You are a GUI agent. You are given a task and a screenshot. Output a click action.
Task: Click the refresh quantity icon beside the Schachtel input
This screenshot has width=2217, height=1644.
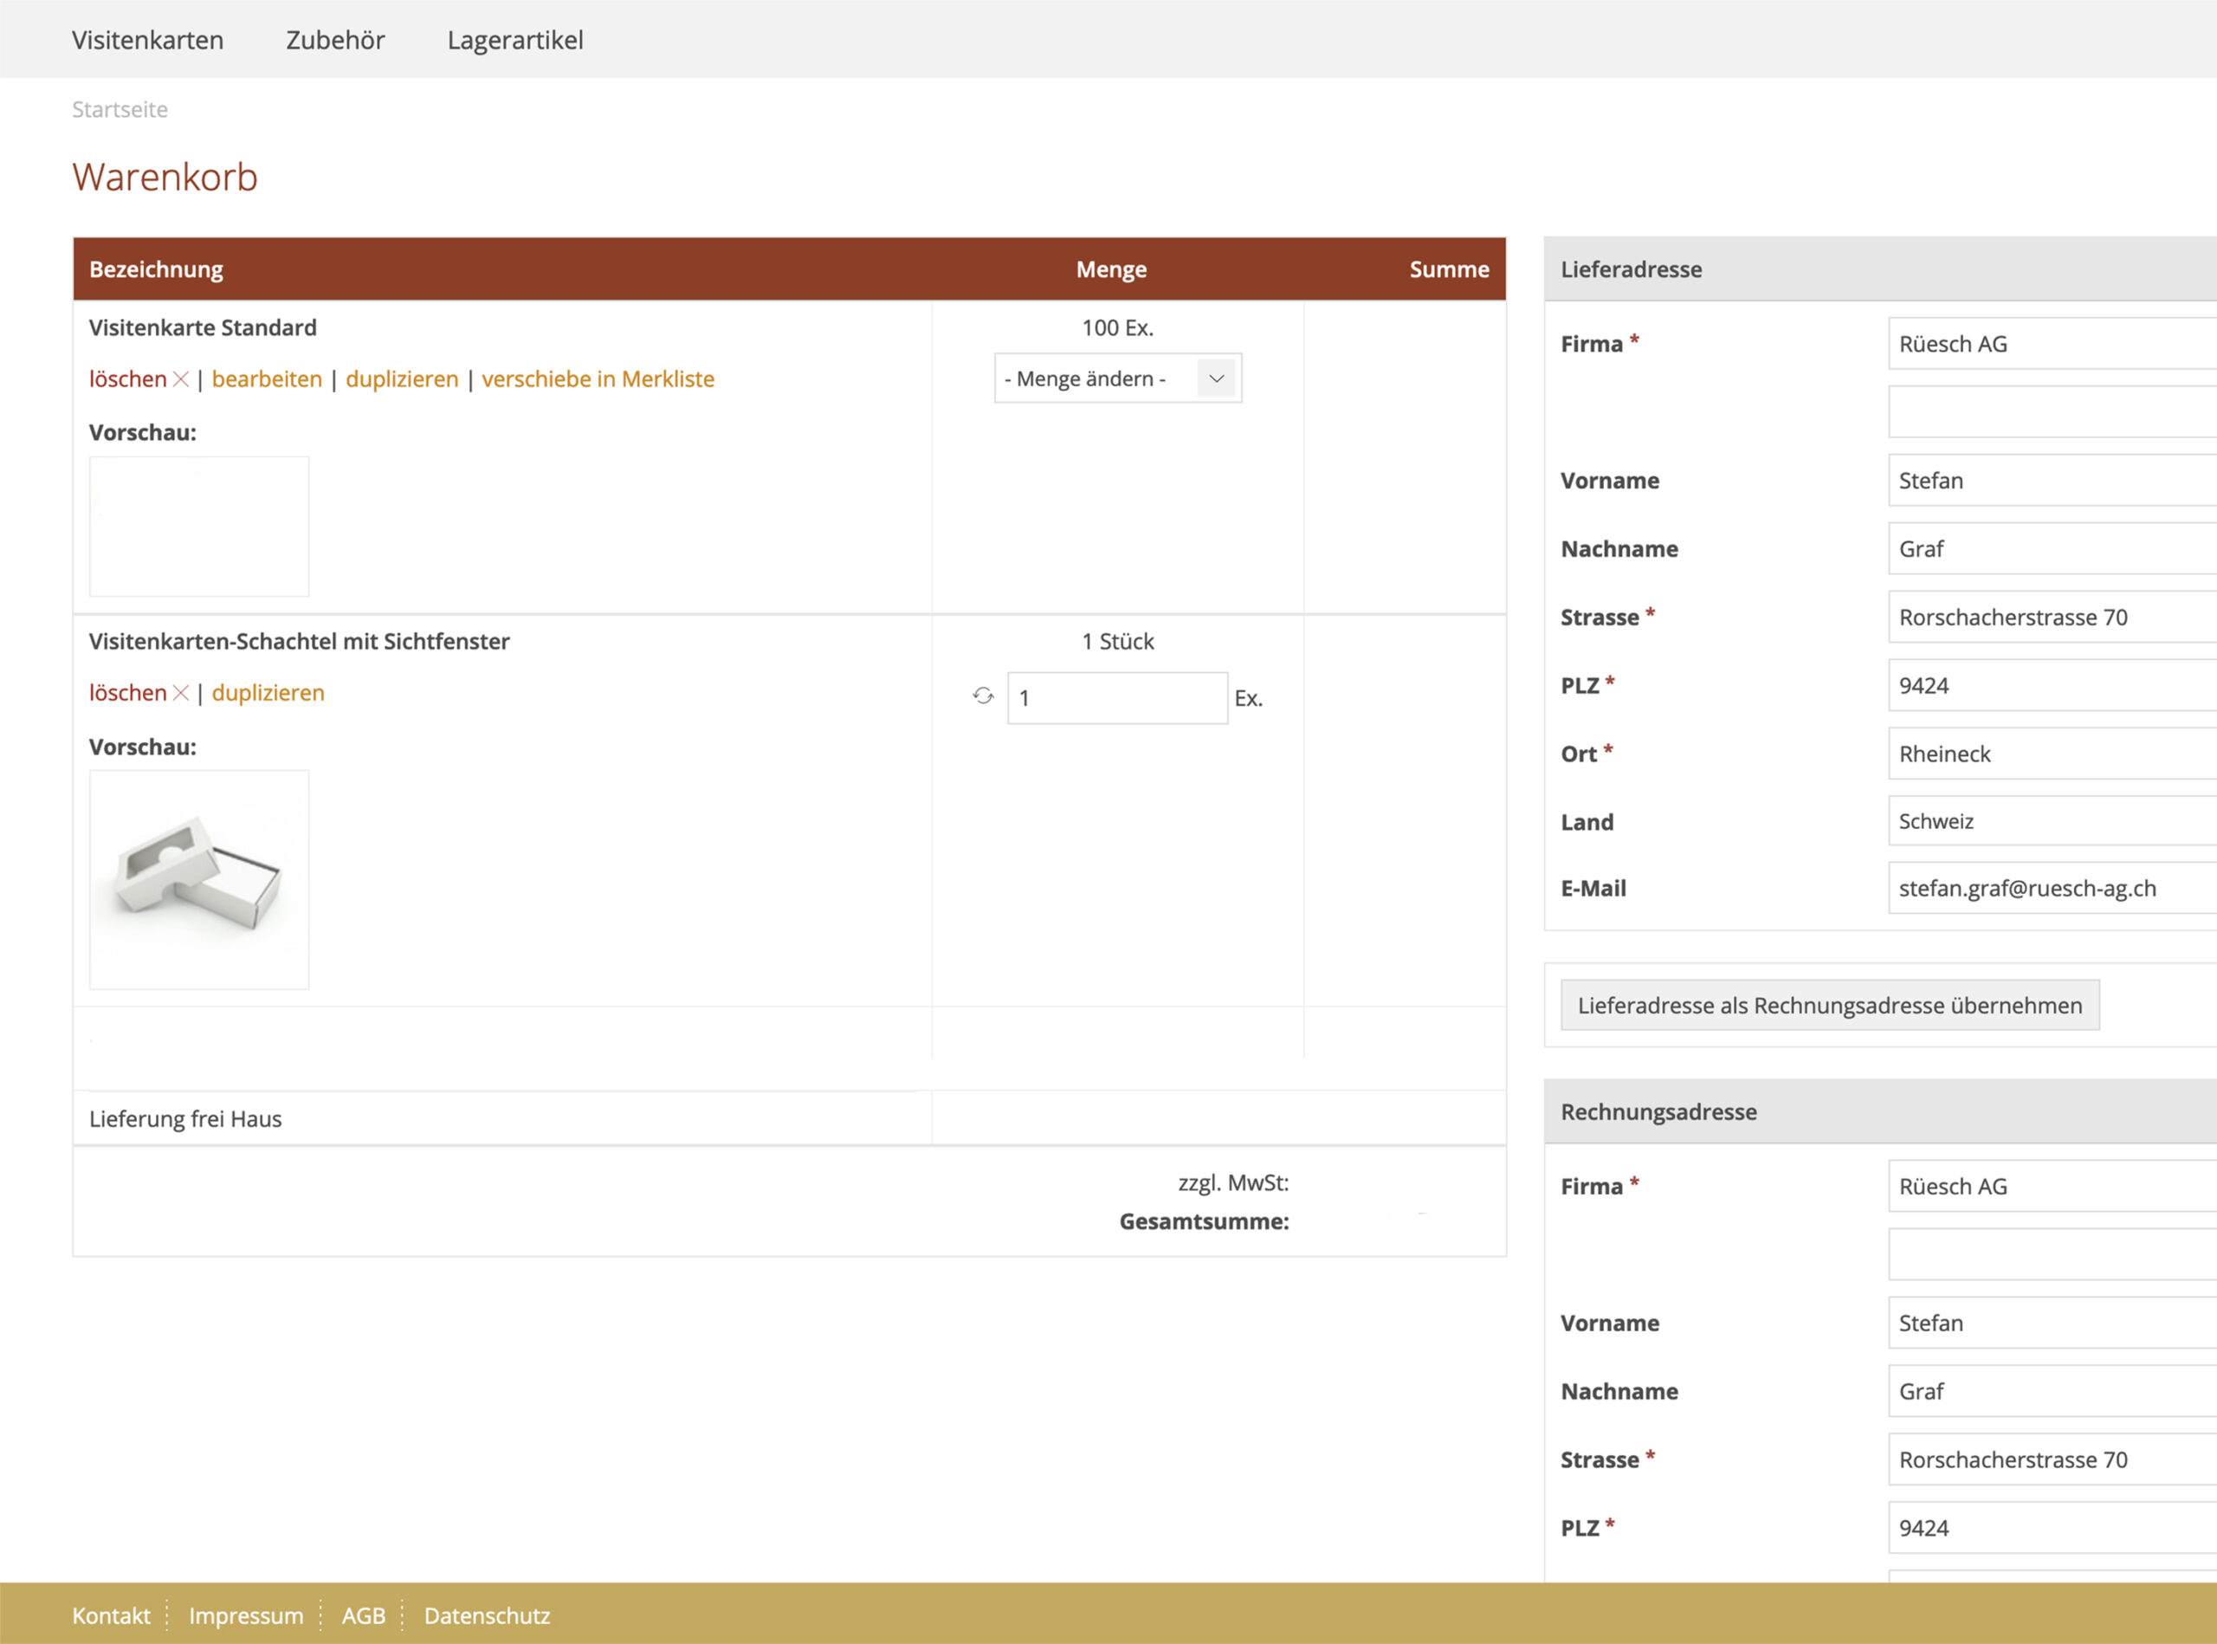982,696
